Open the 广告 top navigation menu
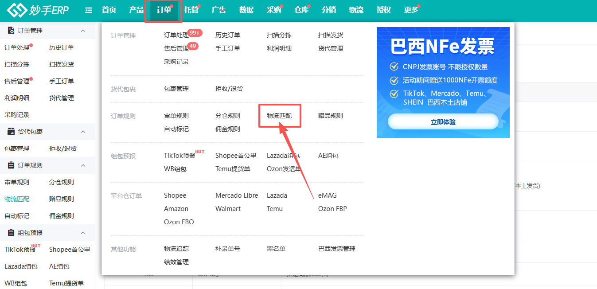The height and width of the screenshot is (289, 597). pyautogui.click(x=219, y=10)
